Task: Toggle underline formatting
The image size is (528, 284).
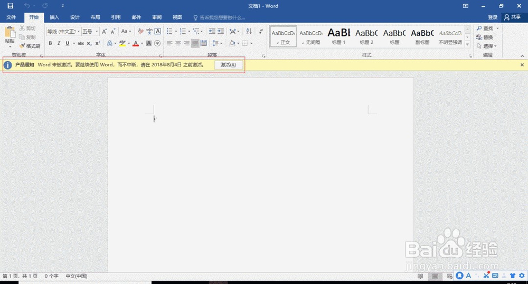Action: click(x=68, y=43)
